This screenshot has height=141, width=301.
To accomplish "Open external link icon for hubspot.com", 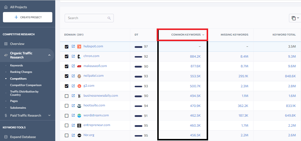I will click(x=73, y=46).
